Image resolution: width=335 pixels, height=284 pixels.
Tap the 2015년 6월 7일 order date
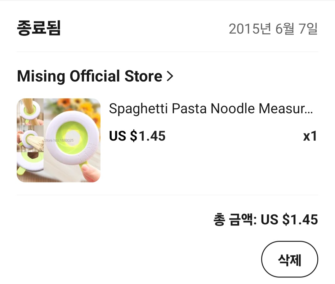click(273, 29)
